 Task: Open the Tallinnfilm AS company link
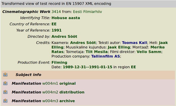[106, 56]
